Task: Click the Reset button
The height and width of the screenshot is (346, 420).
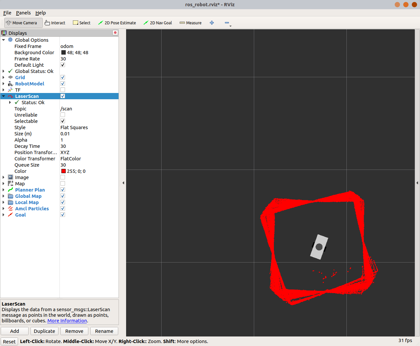Action: 9,341
